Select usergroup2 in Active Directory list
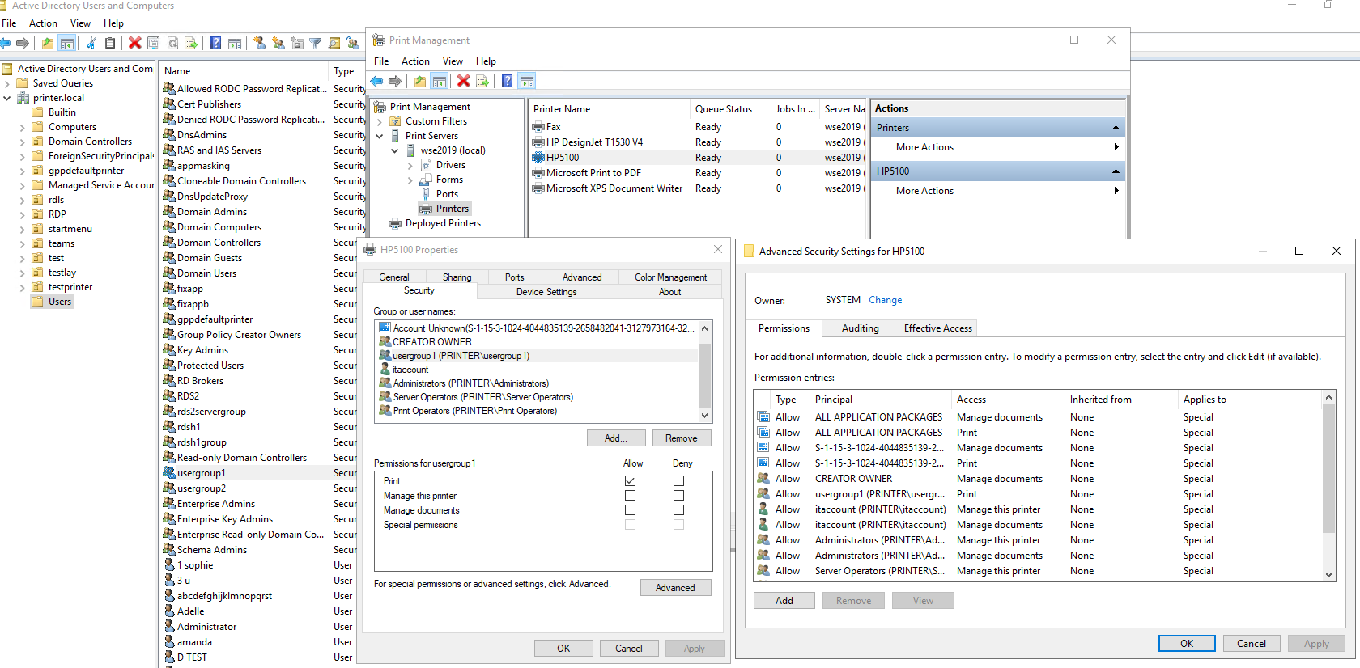 (202, 488)
